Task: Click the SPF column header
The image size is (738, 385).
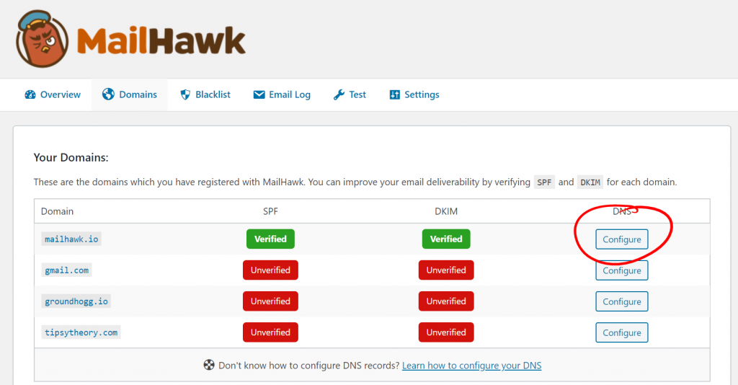Action: (270, 211)
